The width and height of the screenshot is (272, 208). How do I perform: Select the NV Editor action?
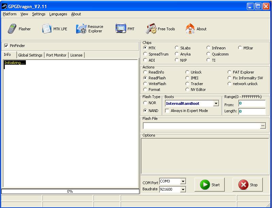[187, 90]
